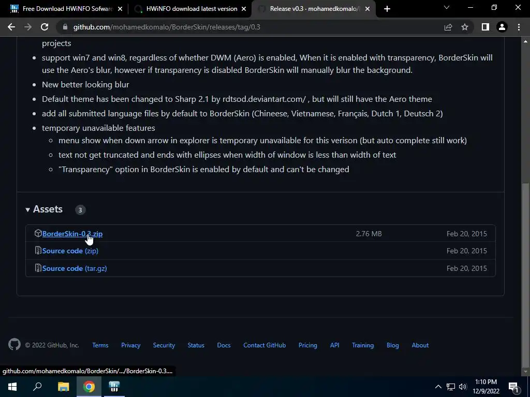This screenshot has width=530, height=397.
Task: Open the Security footer link
Action: [164, 345]
